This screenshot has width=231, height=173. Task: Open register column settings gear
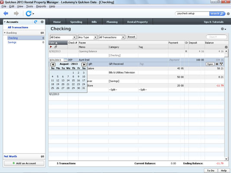226,47
